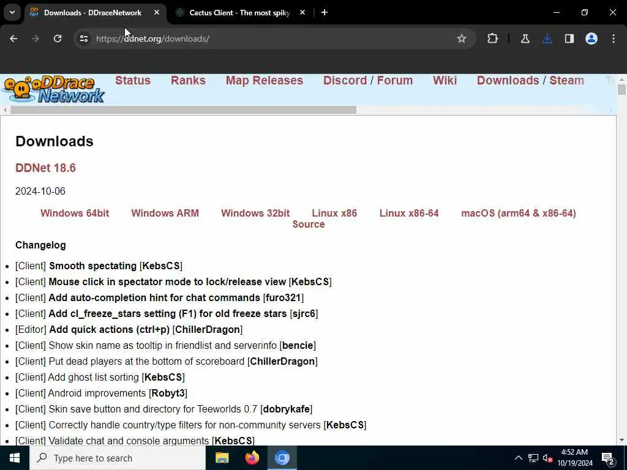627x470 pixels.
Task: Open the taskbar clock and date
Action: (x=575, y=458)
